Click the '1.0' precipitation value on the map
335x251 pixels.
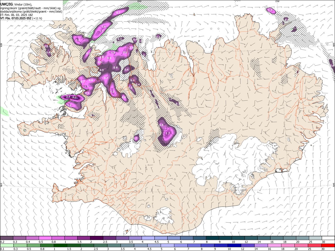104,27
